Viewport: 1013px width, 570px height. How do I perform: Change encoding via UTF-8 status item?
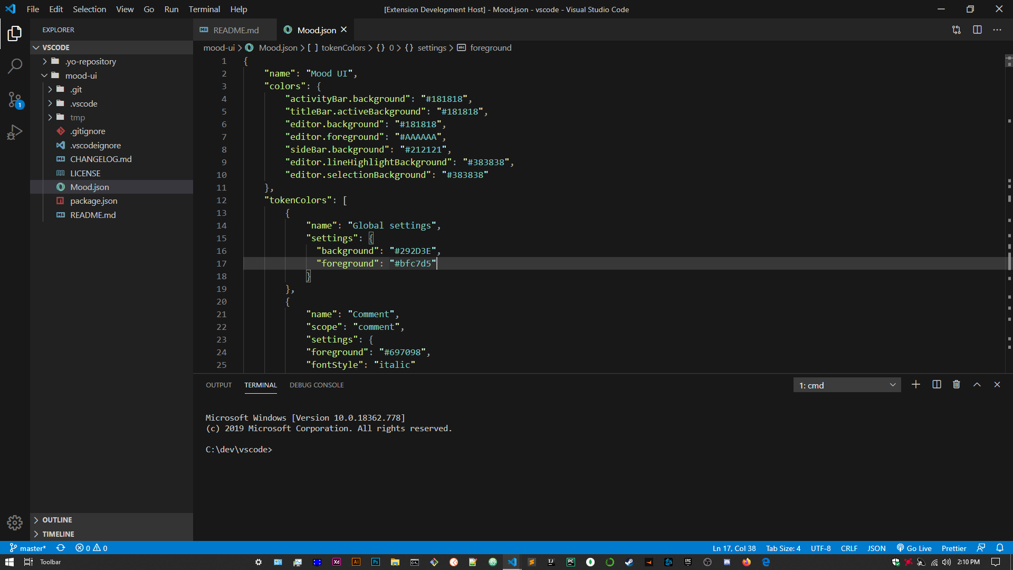820,548
